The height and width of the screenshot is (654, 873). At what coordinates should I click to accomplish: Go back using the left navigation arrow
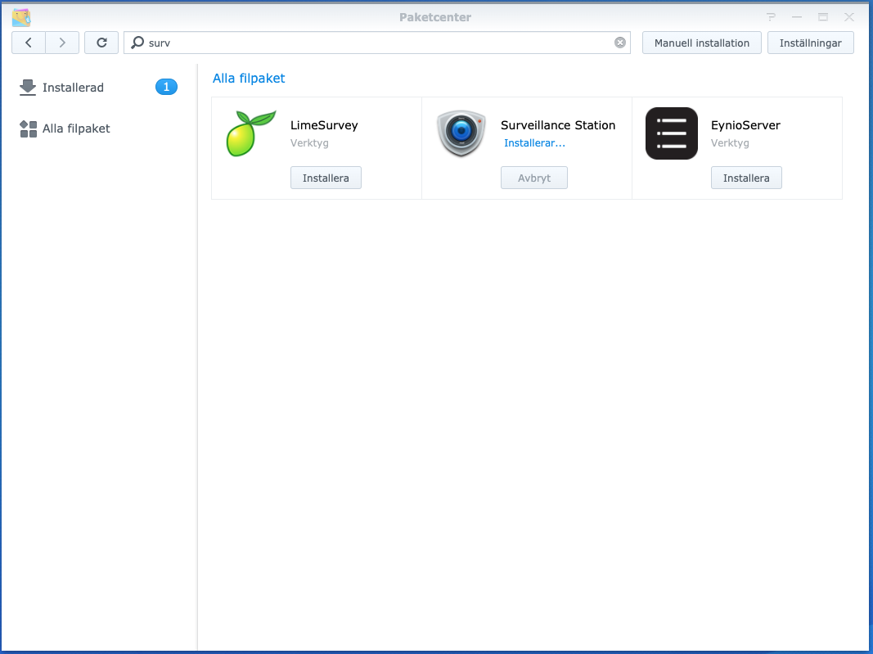28,42
